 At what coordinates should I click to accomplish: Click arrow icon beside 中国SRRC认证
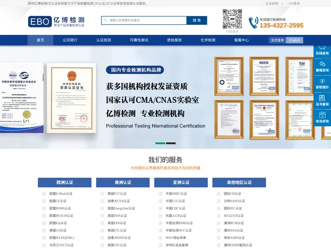tap(160, 194)
